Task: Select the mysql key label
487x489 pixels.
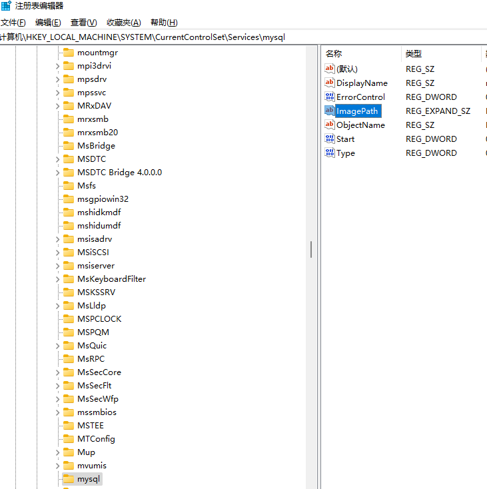Action: (x=89, y=479)
